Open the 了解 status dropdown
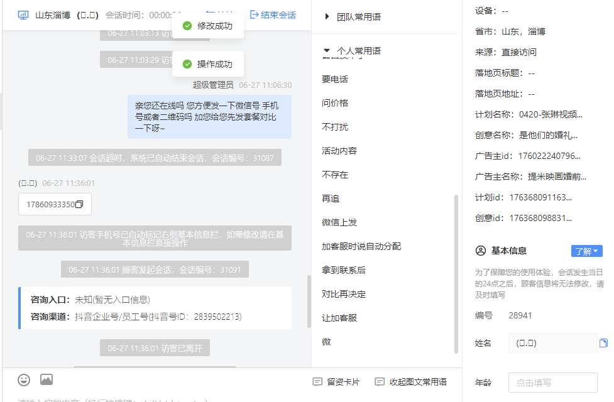The image size is (614, 402). tap(586, 251)
